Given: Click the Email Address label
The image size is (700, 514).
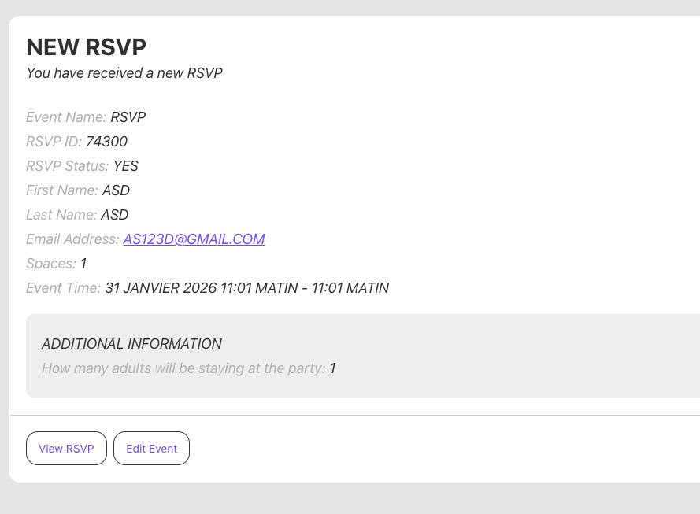Looking at the screenshot, I should pos(72,239).
